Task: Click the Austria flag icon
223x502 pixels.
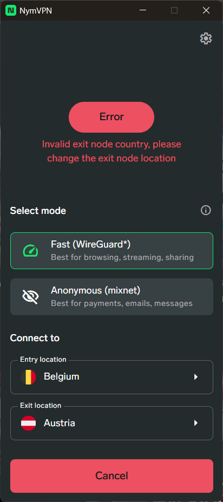Action: click(x=28, y=423)
